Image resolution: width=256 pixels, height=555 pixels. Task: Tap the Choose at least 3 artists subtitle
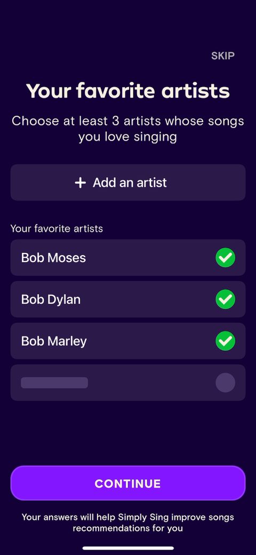point(128,129)
